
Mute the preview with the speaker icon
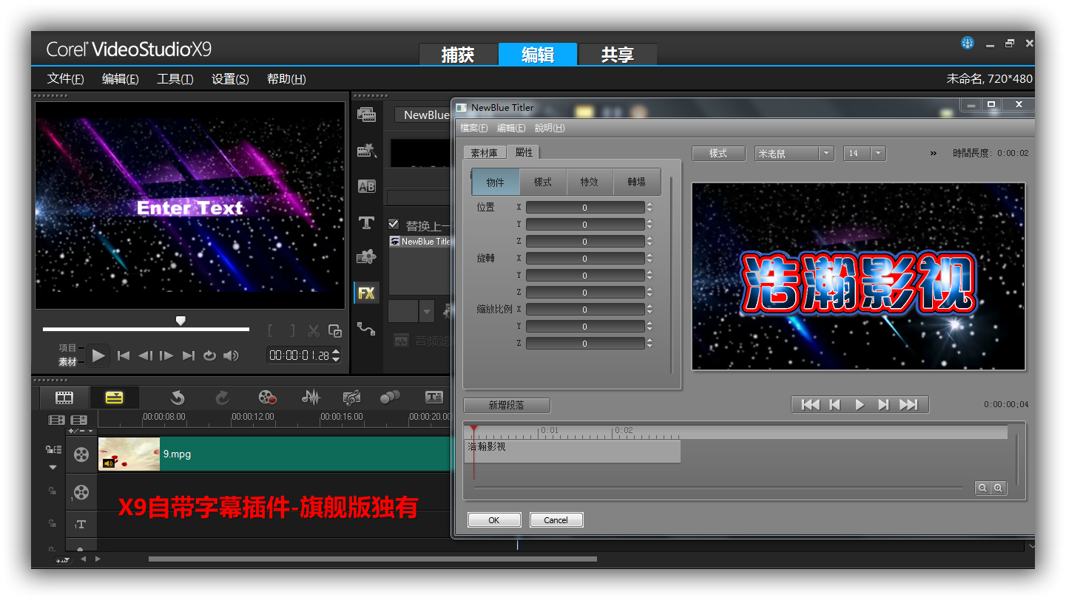pos(231,355)
